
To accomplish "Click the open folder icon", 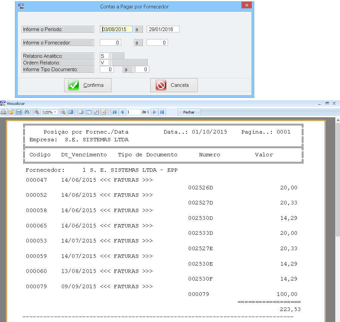I will point(11,112).
